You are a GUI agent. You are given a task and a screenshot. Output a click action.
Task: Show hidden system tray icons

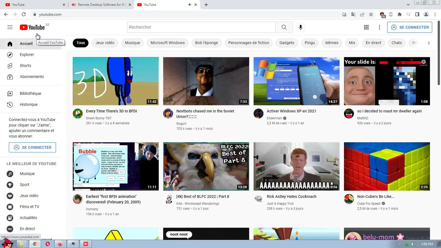[400, 244]
